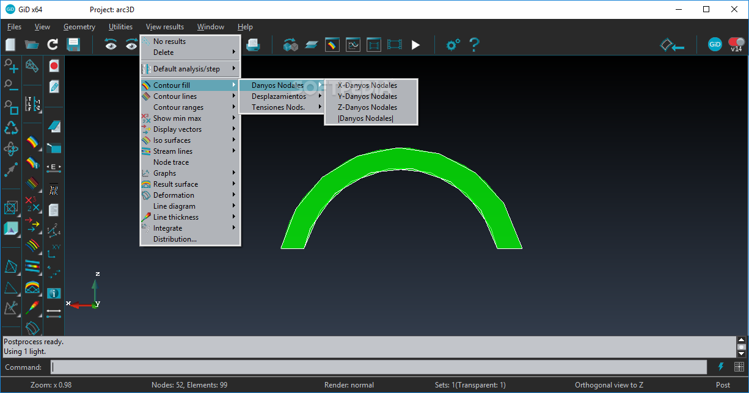This screenshot has height=393, width=749.
Task: Open Preferences via the gears icon
Action: (453, 45)
